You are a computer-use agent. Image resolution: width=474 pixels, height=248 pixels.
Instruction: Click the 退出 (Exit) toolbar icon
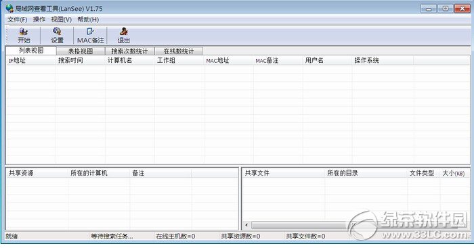(124, 36)
